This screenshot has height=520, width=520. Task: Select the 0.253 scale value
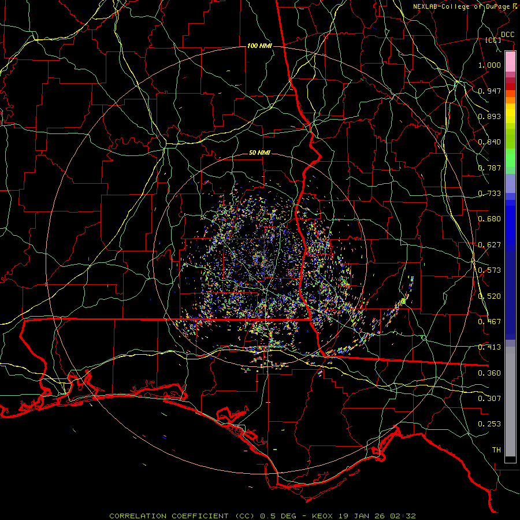[489, 424]
